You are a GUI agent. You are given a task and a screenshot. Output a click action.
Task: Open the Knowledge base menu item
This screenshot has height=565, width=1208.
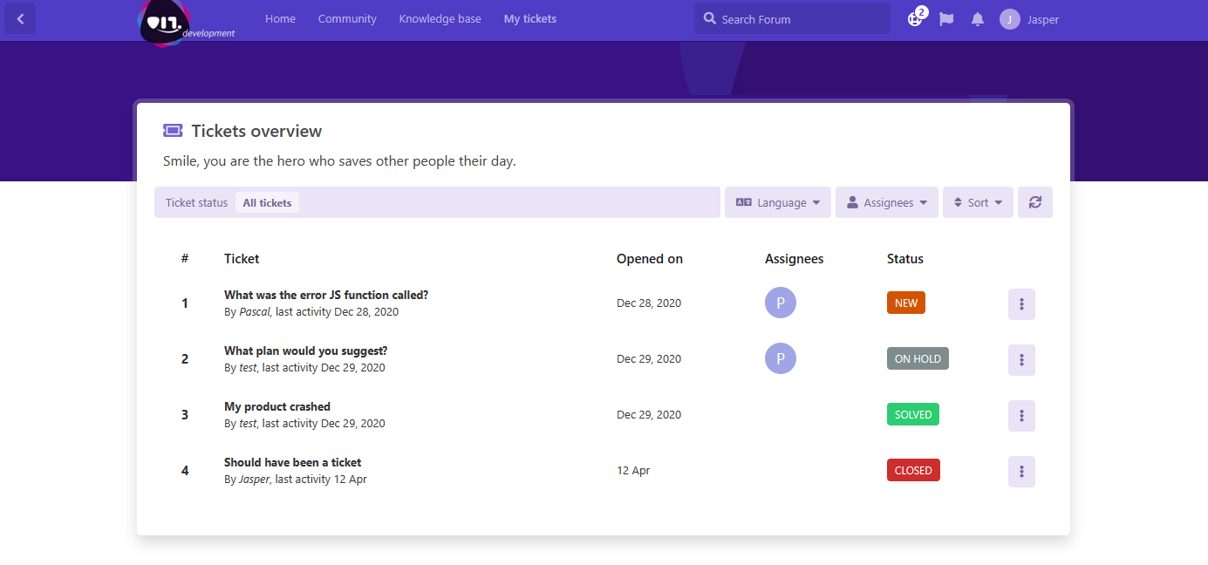[x=440, y=19]
